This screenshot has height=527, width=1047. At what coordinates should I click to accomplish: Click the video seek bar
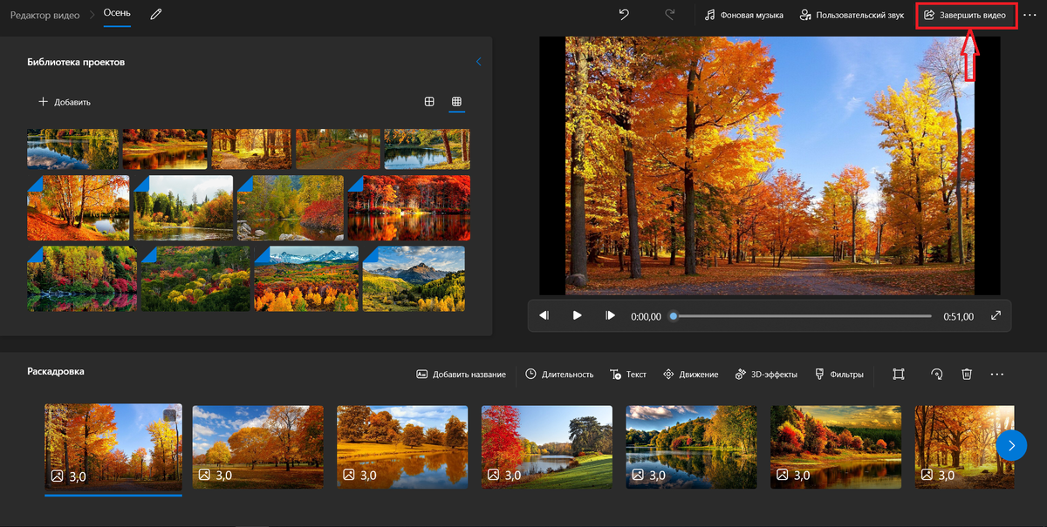(803, 316)
